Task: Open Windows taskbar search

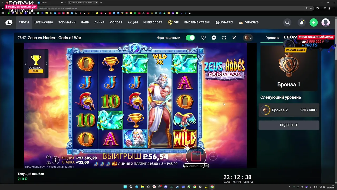Action: (131, 187)
